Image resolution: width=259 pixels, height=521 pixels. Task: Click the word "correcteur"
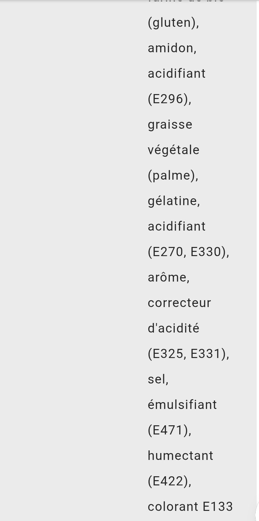click(179, 303)
